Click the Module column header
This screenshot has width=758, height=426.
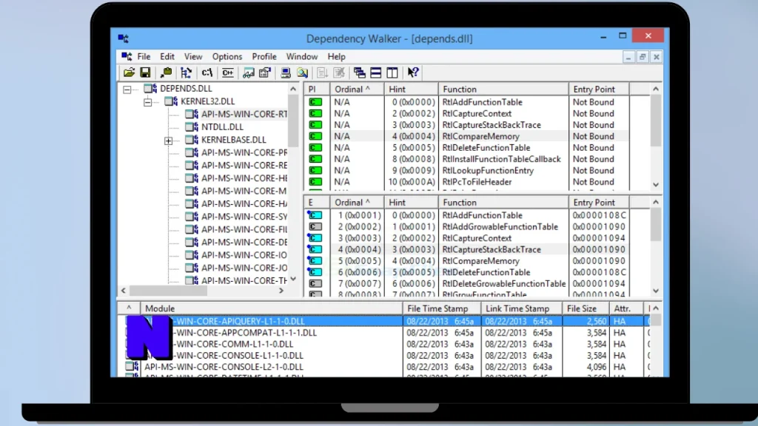click(271, 308)
